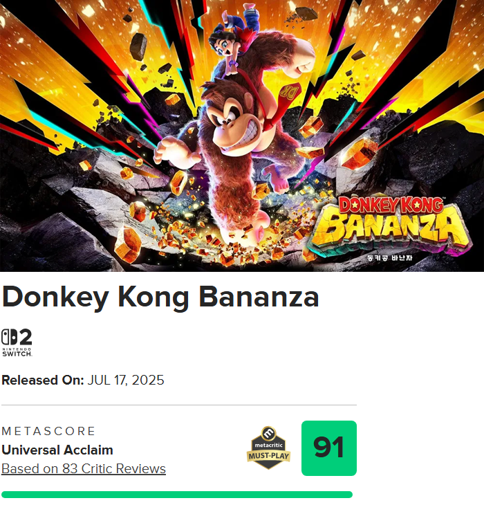The height and width of the screenshot is (505, 484).
Task: Click the NINTENDO SWITCH text under the console icon
Action: [x=17, y=352]
